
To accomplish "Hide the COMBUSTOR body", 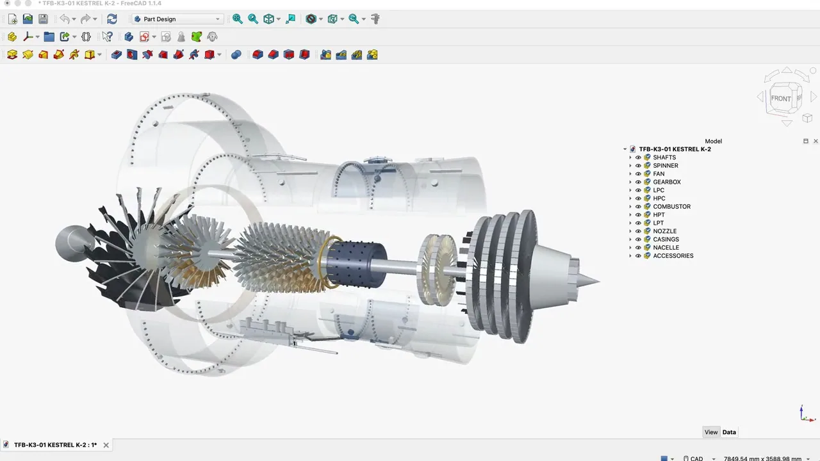I will coord(638,207).
